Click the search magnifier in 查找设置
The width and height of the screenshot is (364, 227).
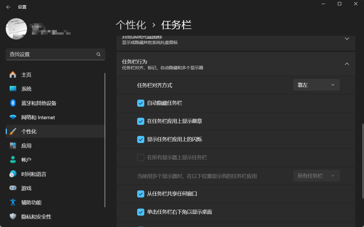pyautogui.click(x=98, y=54)
